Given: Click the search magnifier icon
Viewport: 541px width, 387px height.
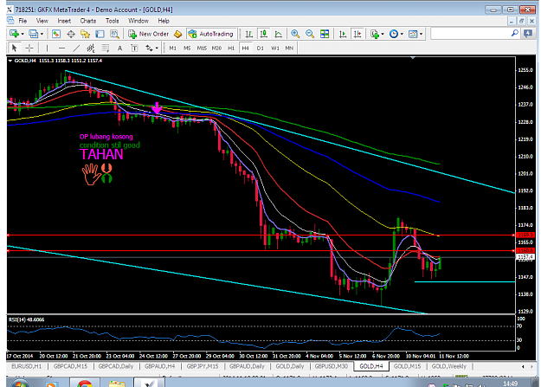Looking at the screenshot, I should [x=515, y=33].
